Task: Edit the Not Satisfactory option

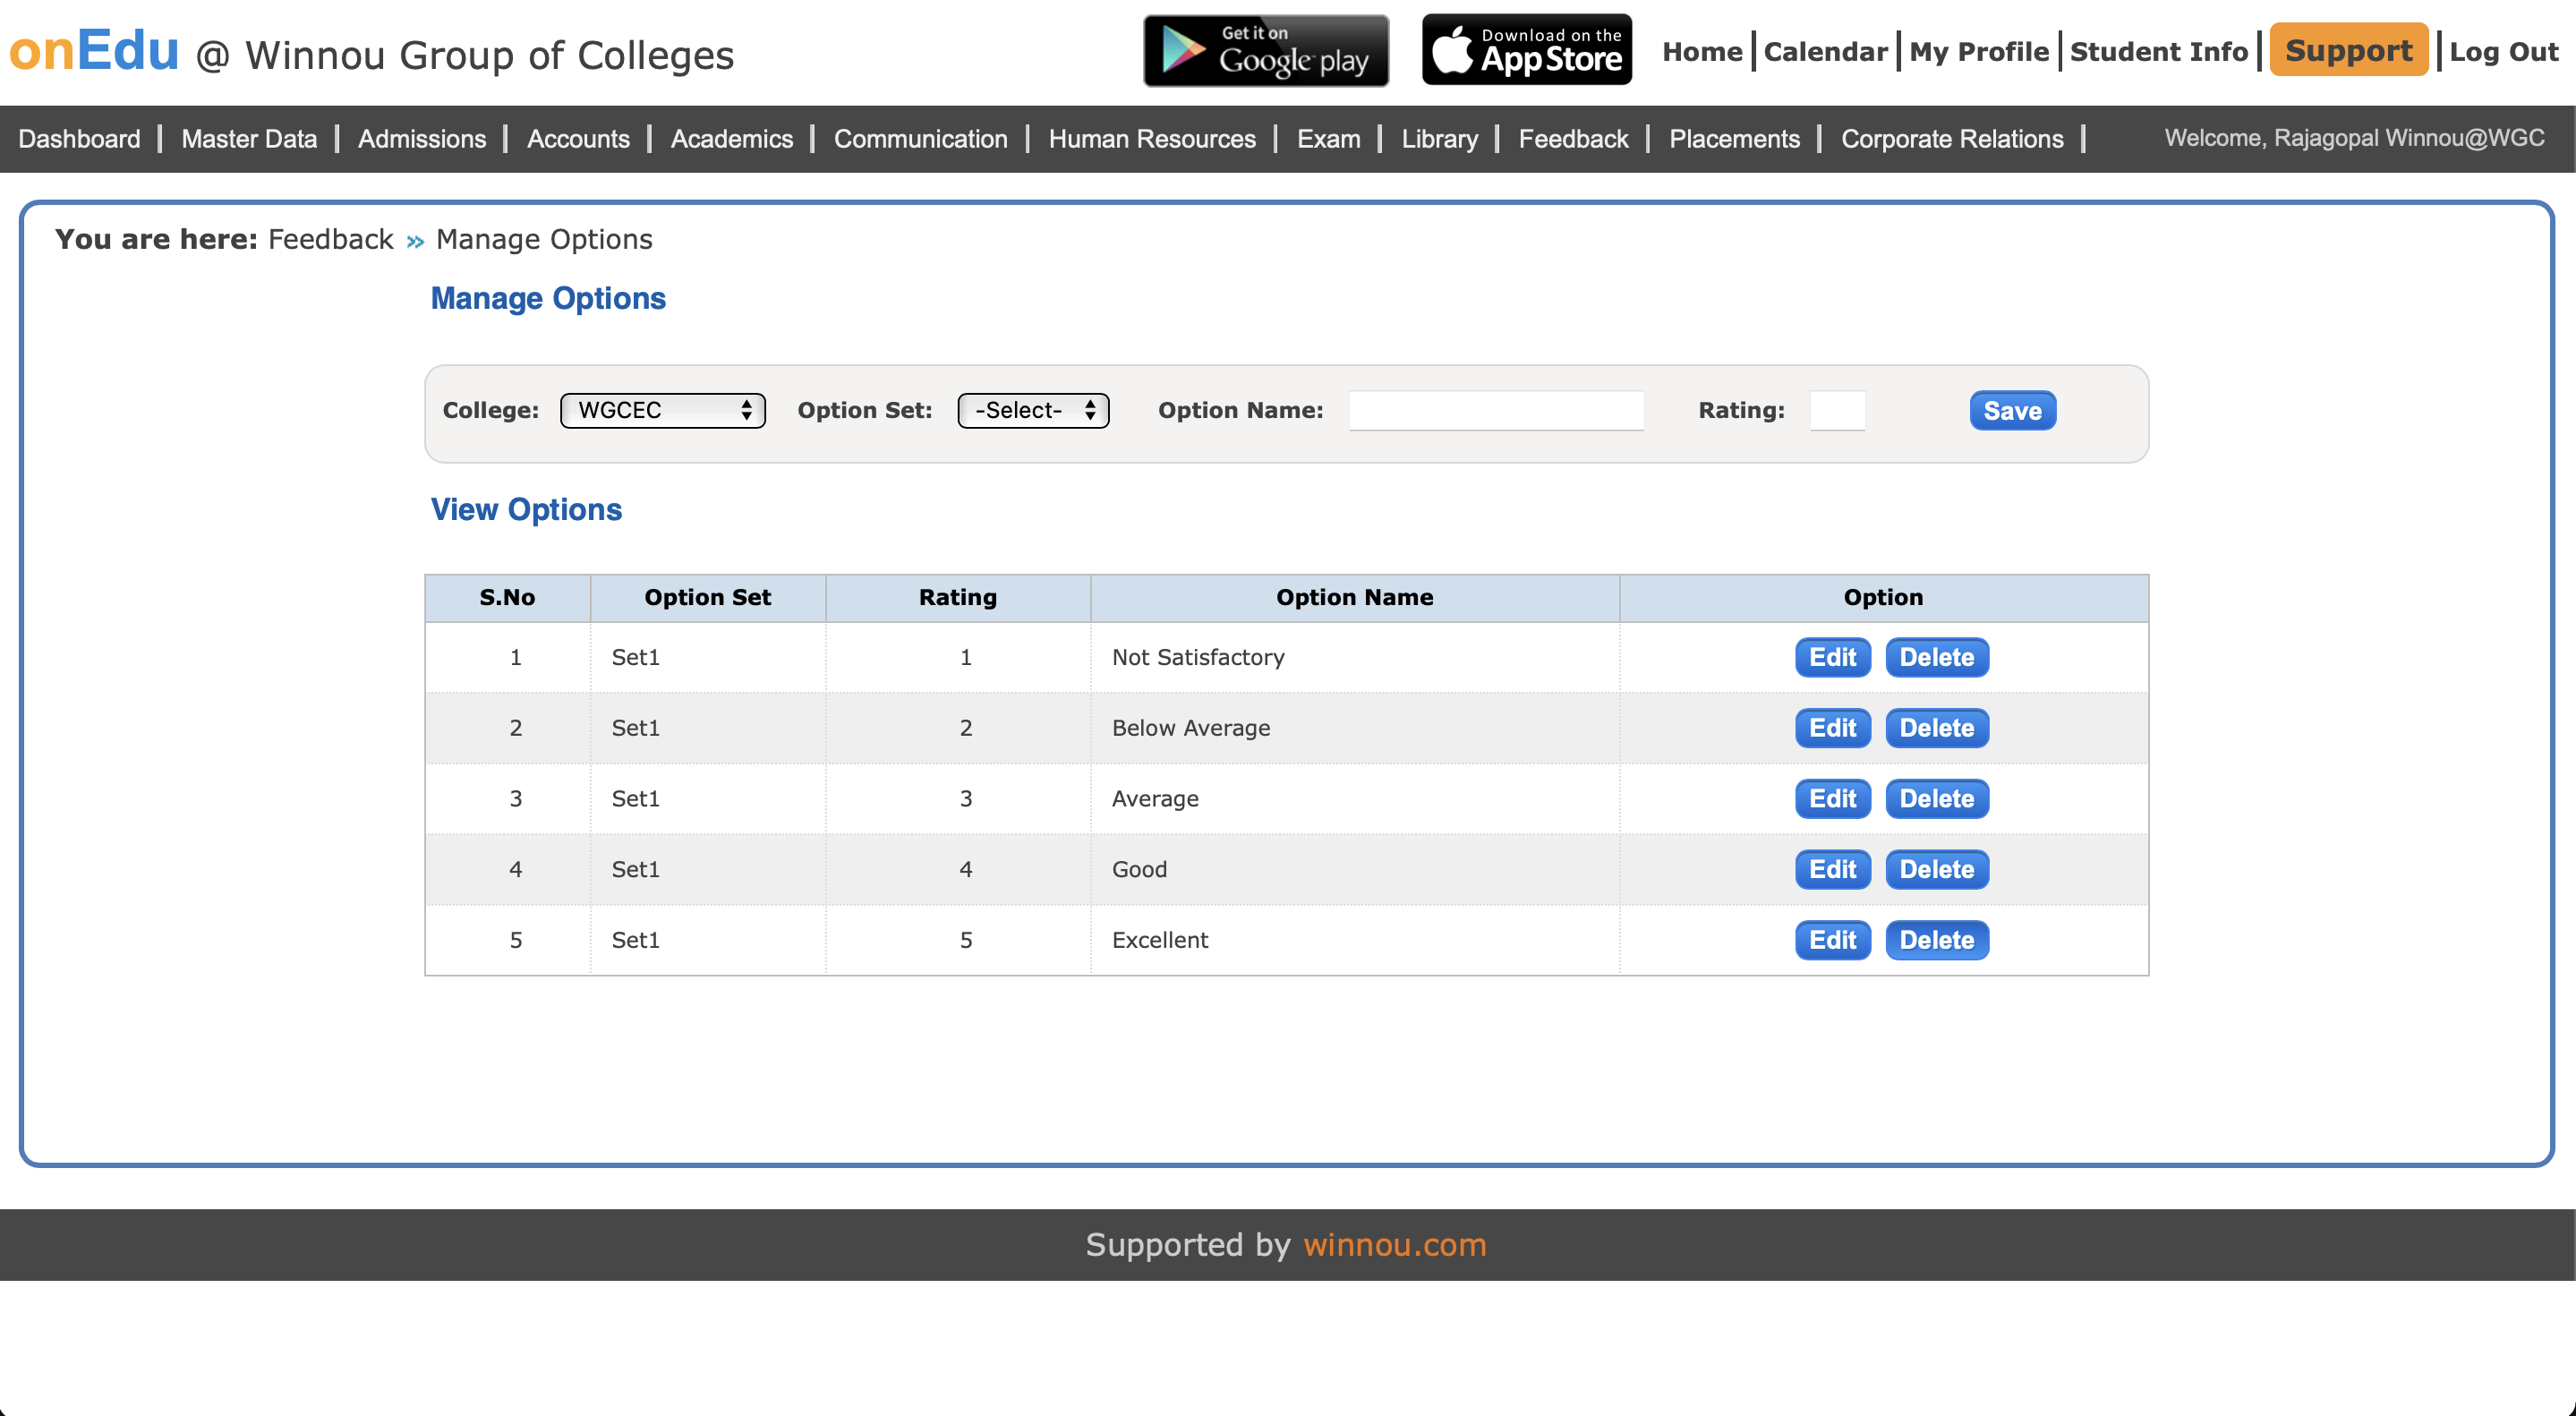Action: 1832,657
